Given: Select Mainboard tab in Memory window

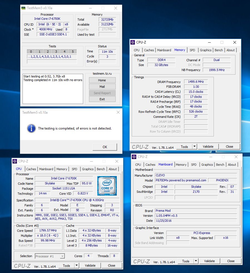Looking at the screenshot, I should coord(164,50).
